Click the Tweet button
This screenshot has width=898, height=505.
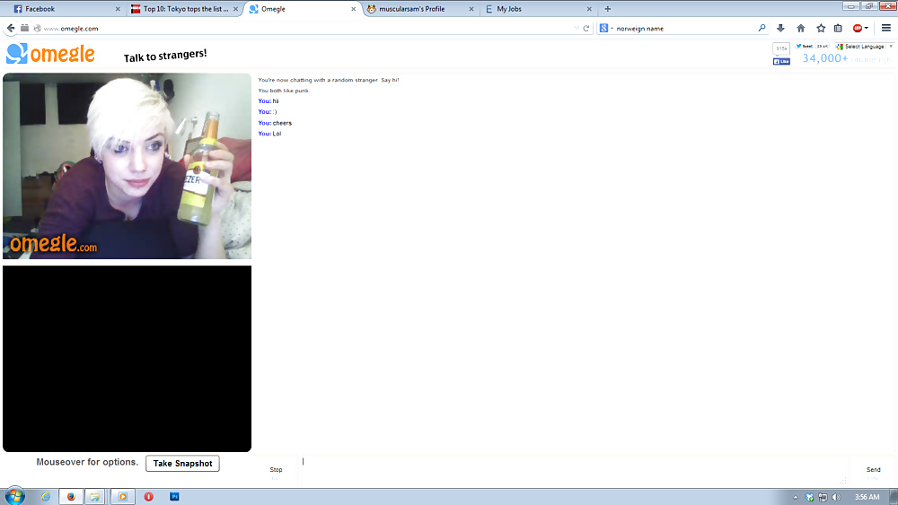804,47
